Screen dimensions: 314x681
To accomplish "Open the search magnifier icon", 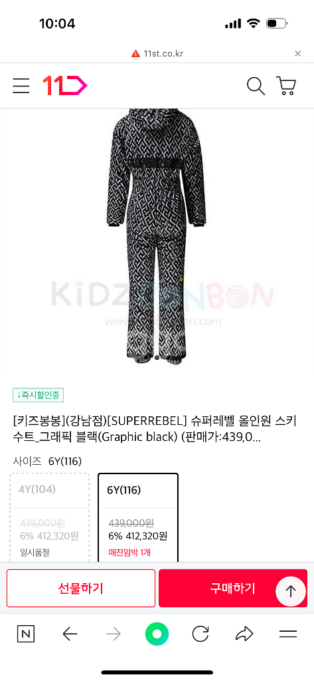I will pos(256,86).
